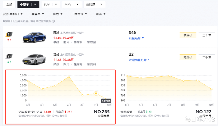Click the rank 1 badge icon

click(x=9, y=35)
